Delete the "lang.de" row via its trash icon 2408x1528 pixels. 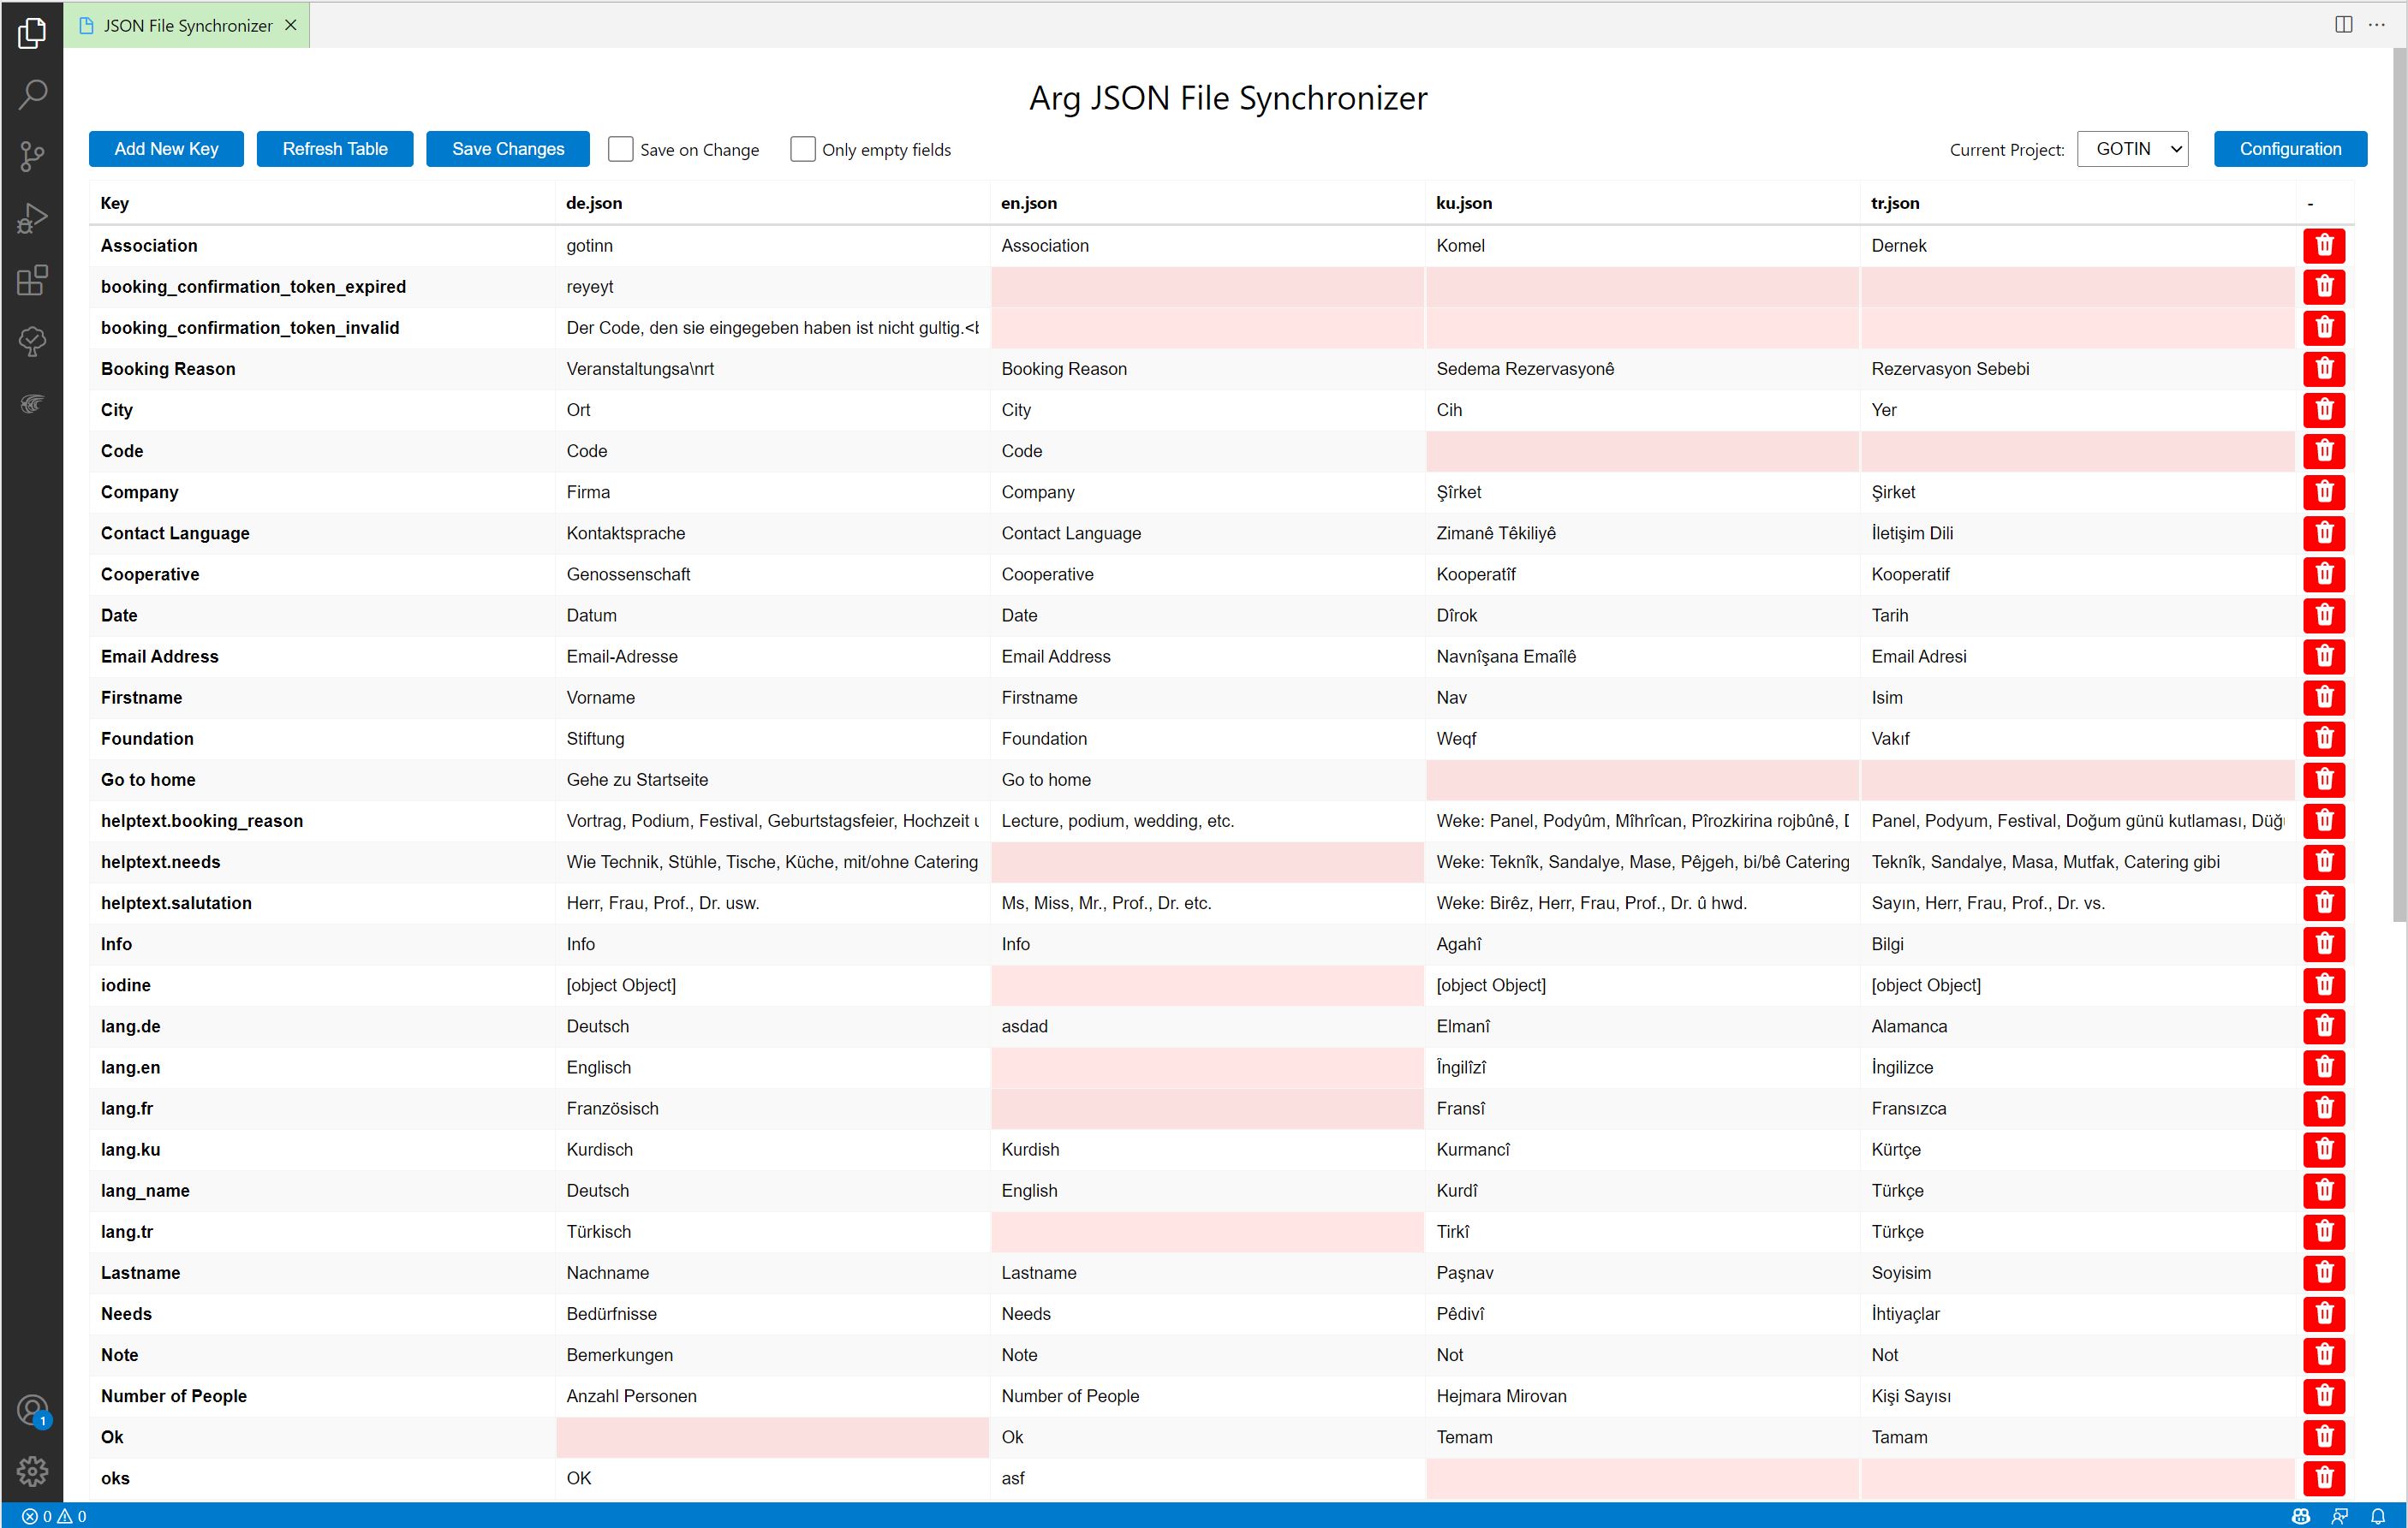click(x=2324, y=1026)
